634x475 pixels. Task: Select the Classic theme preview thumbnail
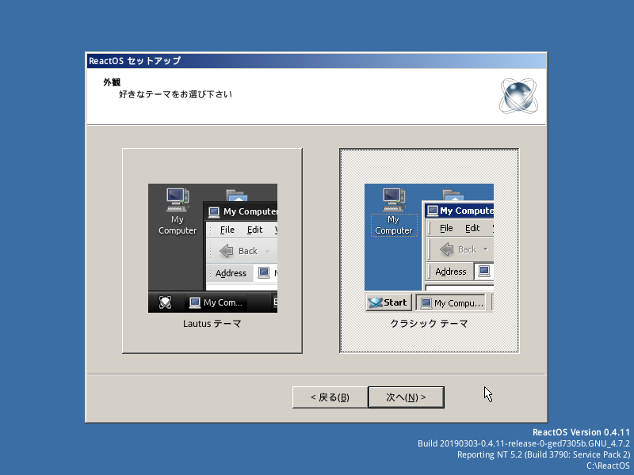tap(429, 248)
